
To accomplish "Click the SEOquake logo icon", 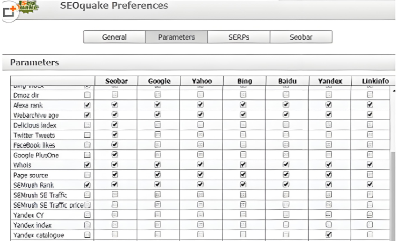I will 29,7.
